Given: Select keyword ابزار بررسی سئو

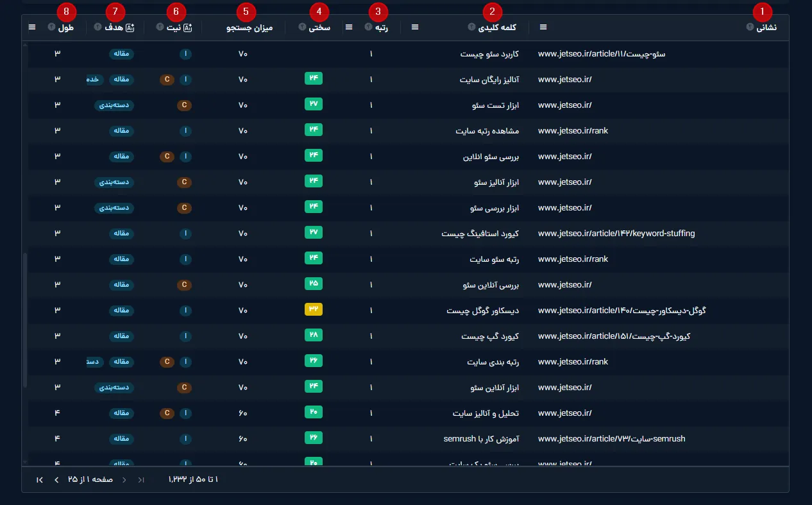Looking at the screenshot, I should (x=495, y=208).
